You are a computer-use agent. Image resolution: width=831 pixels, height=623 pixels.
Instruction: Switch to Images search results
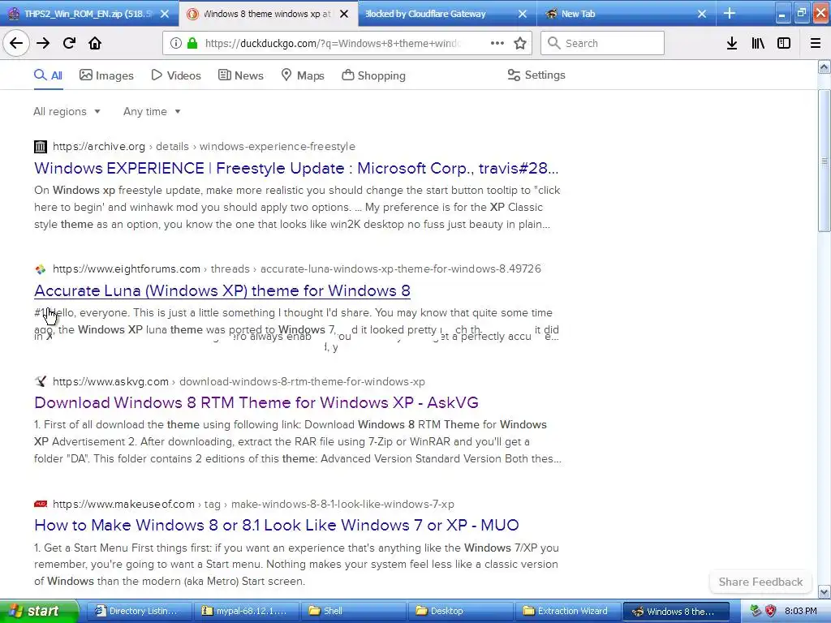click(106, 75)
